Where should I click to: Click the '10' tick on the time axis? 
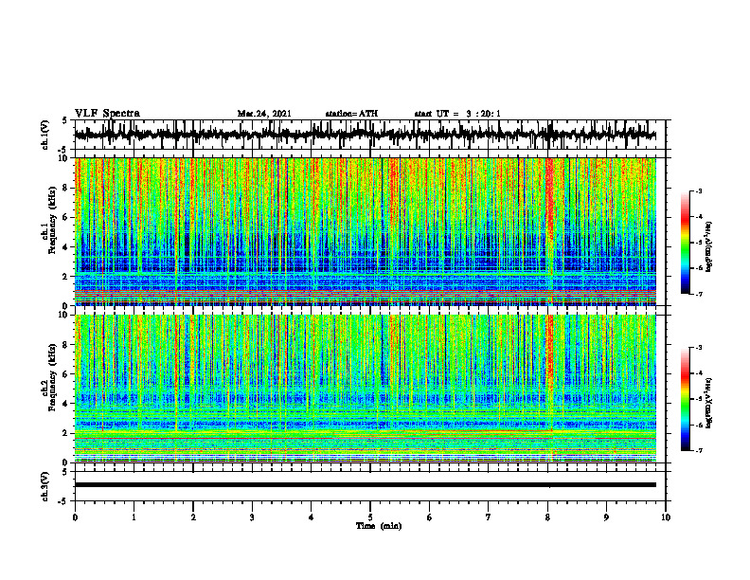click(666, 517)
